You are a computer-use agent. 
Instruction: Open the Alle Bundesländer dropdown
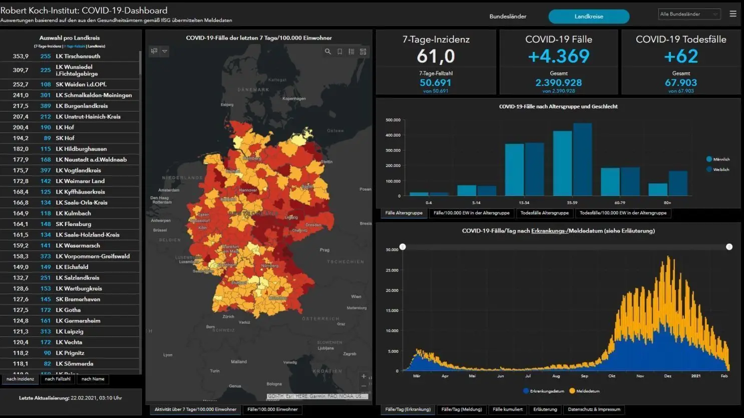click(x=689, y=14)
